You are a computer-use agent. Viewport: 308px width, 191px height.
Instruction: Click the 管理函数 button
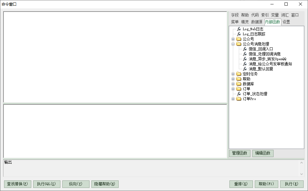240,153
